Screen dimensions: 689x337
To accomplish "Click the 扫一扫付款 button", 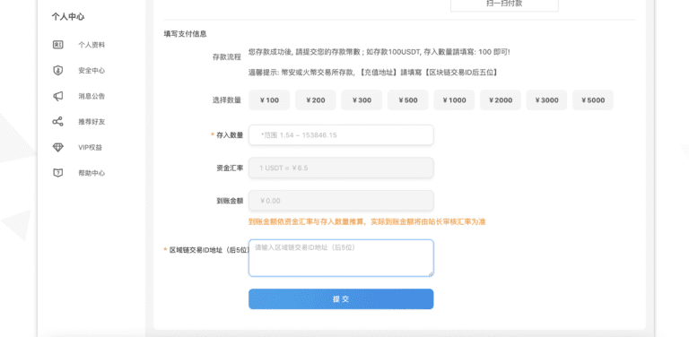I will coord(504,4).
